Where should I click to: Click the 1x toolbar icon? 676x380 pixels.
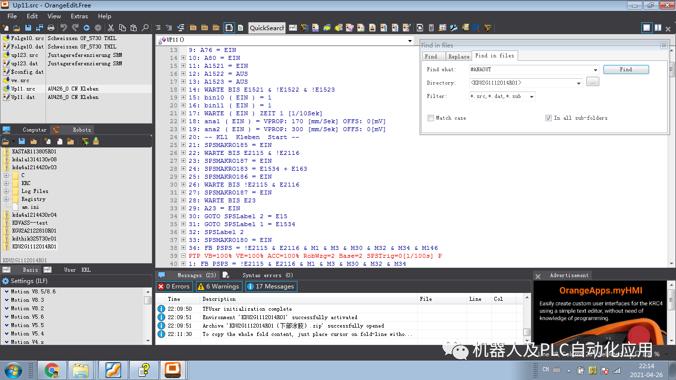coord(193,28)
